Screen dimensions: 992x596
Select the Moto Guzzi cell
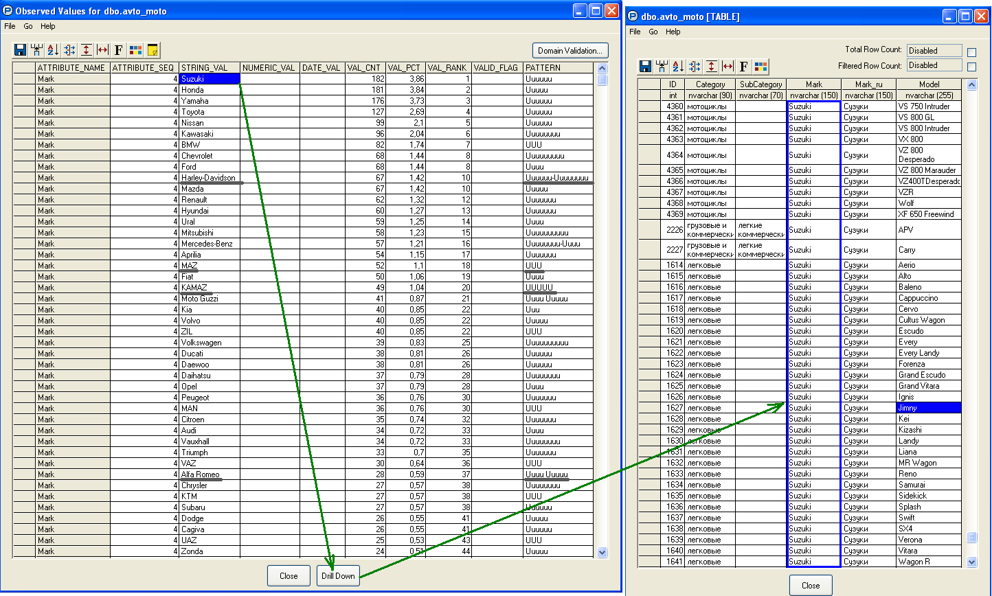[x=210, y=299]
